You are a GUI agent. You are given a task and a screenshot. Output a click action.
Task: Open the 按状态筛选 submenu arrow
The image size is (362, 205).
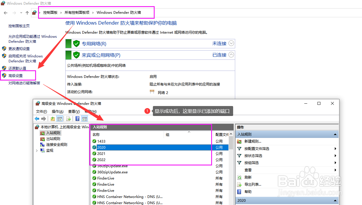coord(335,156)
